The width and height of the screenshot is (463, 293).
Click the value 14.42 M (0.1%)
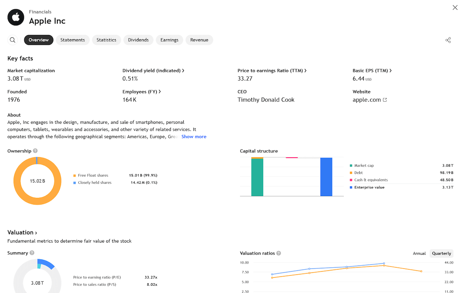click(x=144, y=182)
